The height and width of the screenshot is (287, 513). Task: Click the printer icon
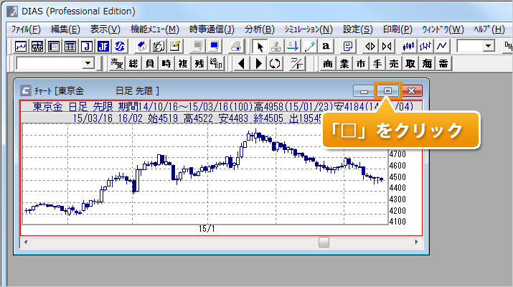pyautogui.click(x=236, y=46)
